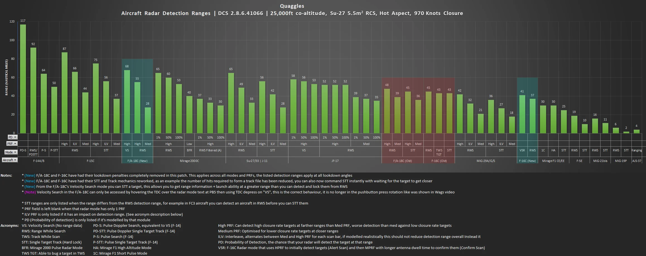Open the Mode filter dropdown
This screenshot has width=646, height=256.
pos(11,152)
